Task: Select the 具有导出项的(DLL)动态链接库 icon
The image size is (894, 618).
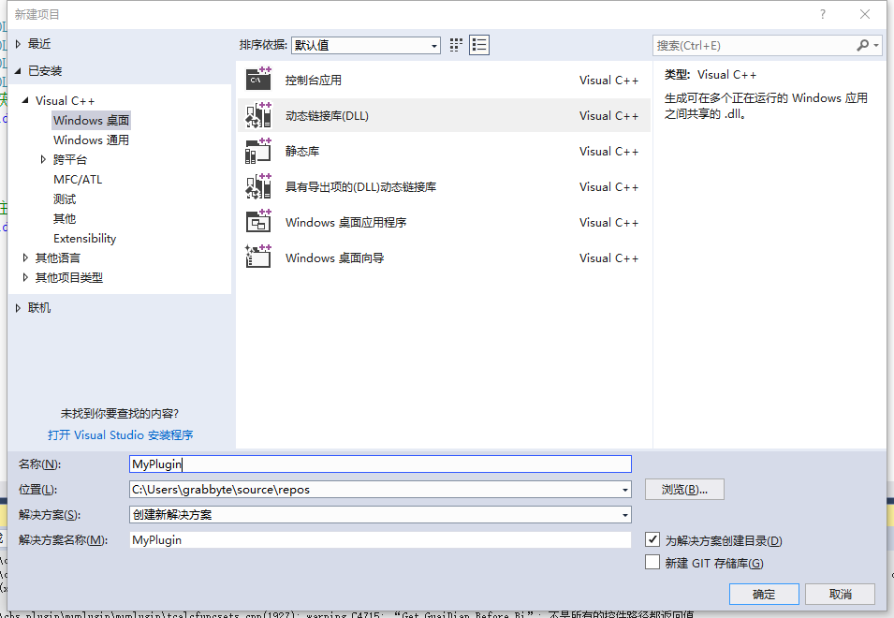Action: click(x=258, y=186)
